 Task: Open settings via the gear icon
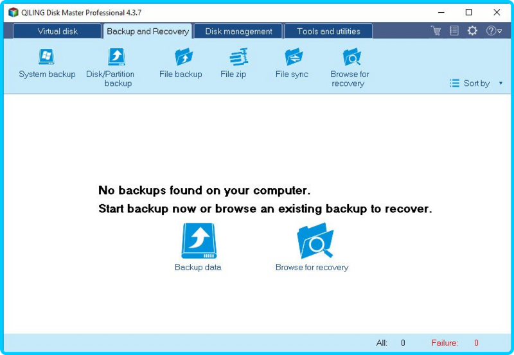[472, 31]
